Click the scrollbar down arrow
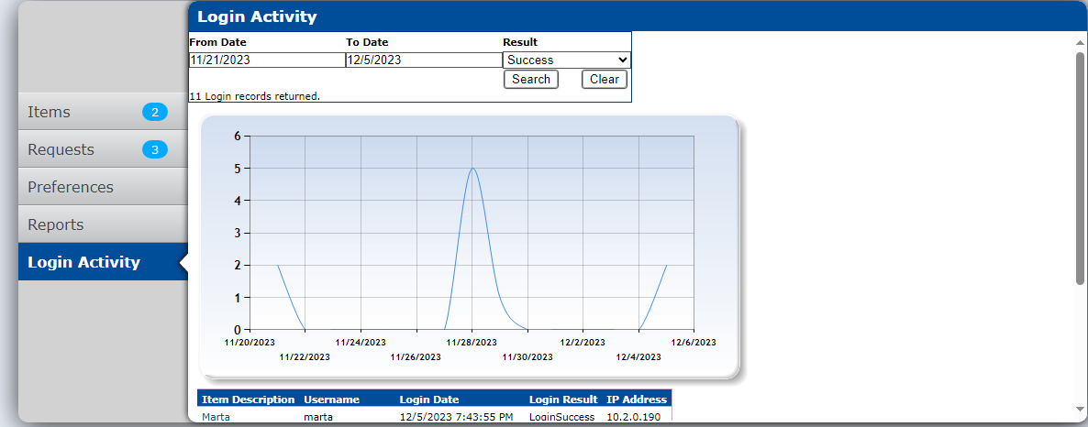The image size is (1088, 427). tap(1080, 409)
